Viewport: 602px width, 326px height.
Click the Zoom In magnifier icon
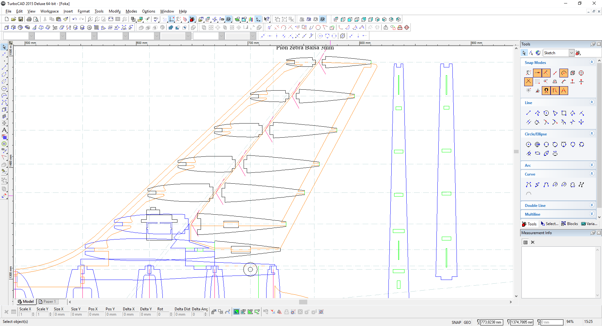[90, 19]
